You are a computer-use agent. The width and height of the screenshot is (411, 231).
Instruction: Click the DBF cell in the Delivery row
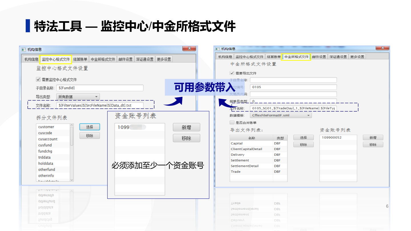click(280, 155)
